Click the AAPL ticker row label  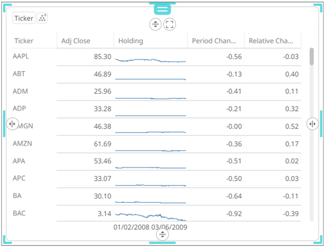(x=21, y=56)
